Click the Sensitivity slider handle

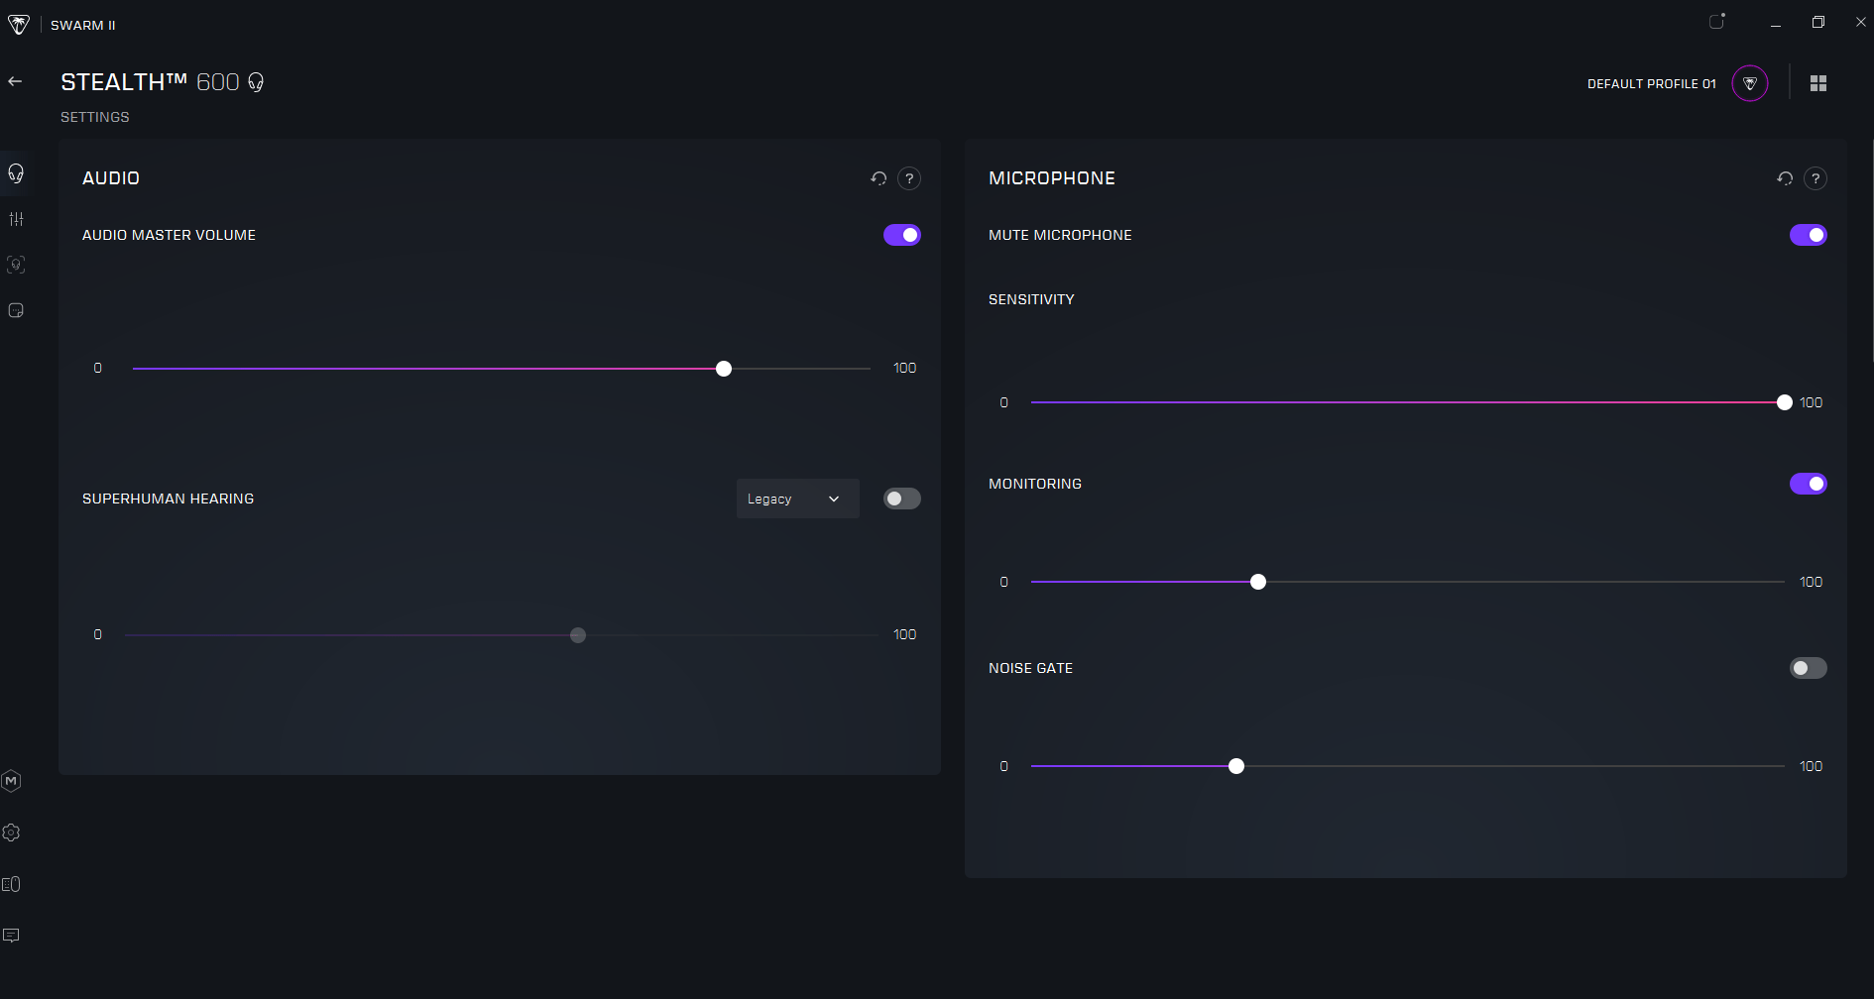1785,402
